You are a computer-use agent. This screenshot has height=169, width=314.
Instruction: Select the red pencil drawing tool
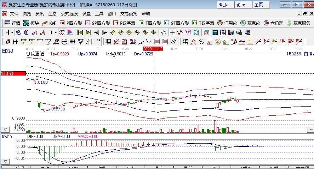click(7, 42)
